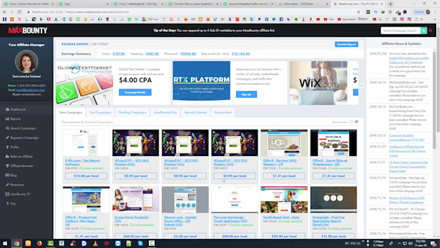Switch to the Recently Viewed tab

(x=195, y=112)
